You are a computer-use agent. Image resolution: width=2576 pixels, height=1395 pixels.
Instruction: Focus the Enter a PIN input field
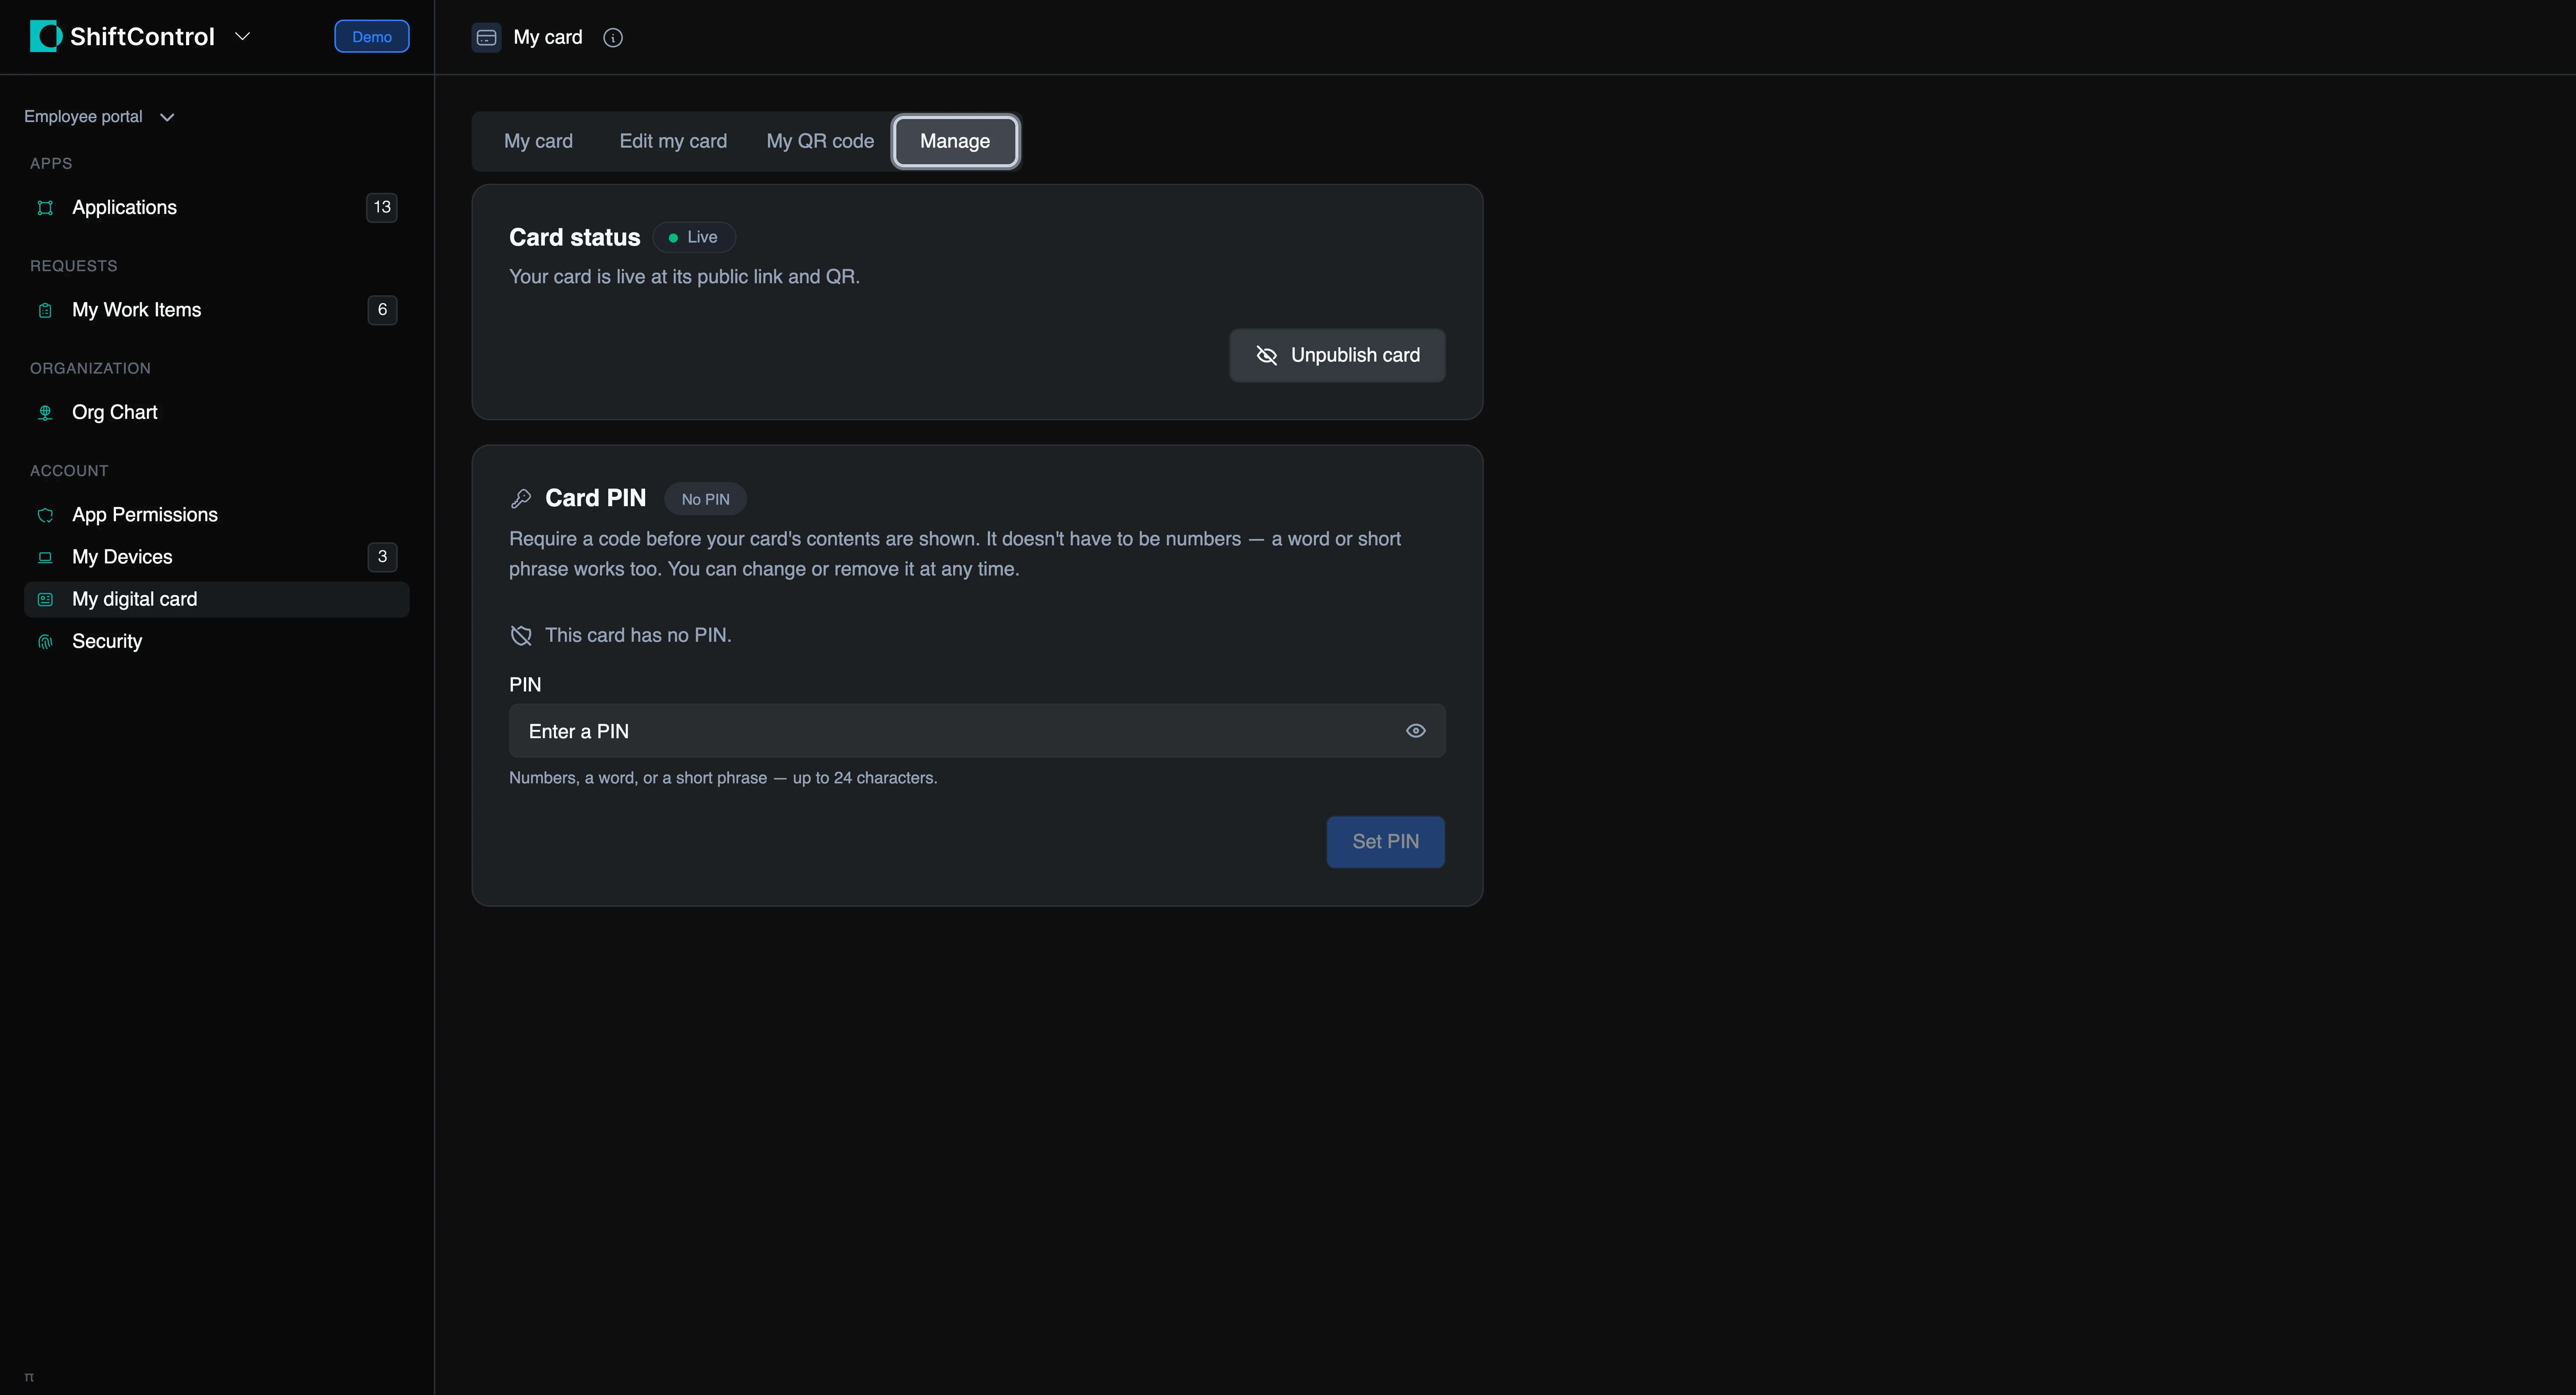977,731
